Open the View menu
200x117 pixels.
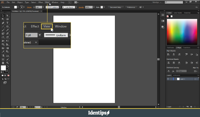(47, 2)
